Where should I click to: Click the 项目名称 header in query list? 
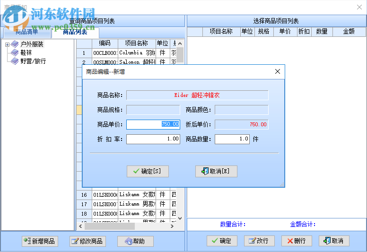coord(137,43)
